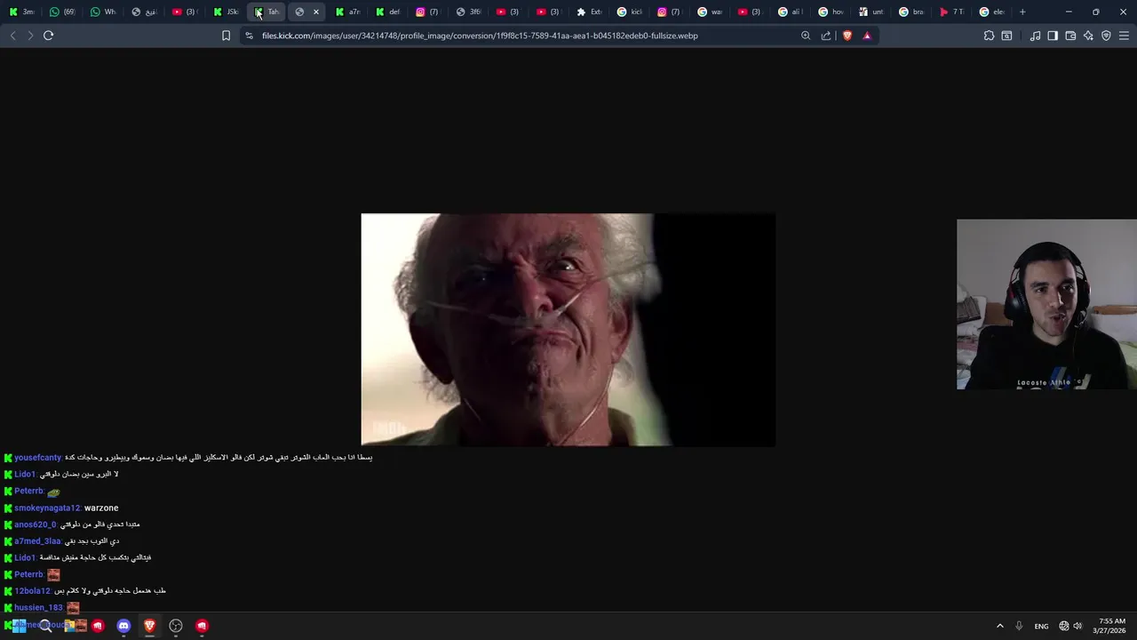Toggle the sidebar panel icon
The image size is (1137, 640).
point(1053,36)
